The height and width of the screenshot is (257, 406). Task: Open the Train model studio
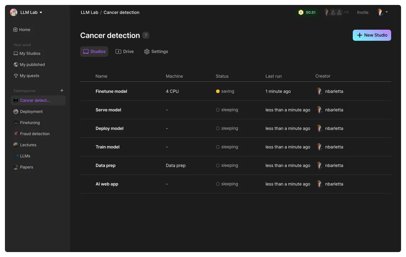pyautogui.click(x=107, y=147)
